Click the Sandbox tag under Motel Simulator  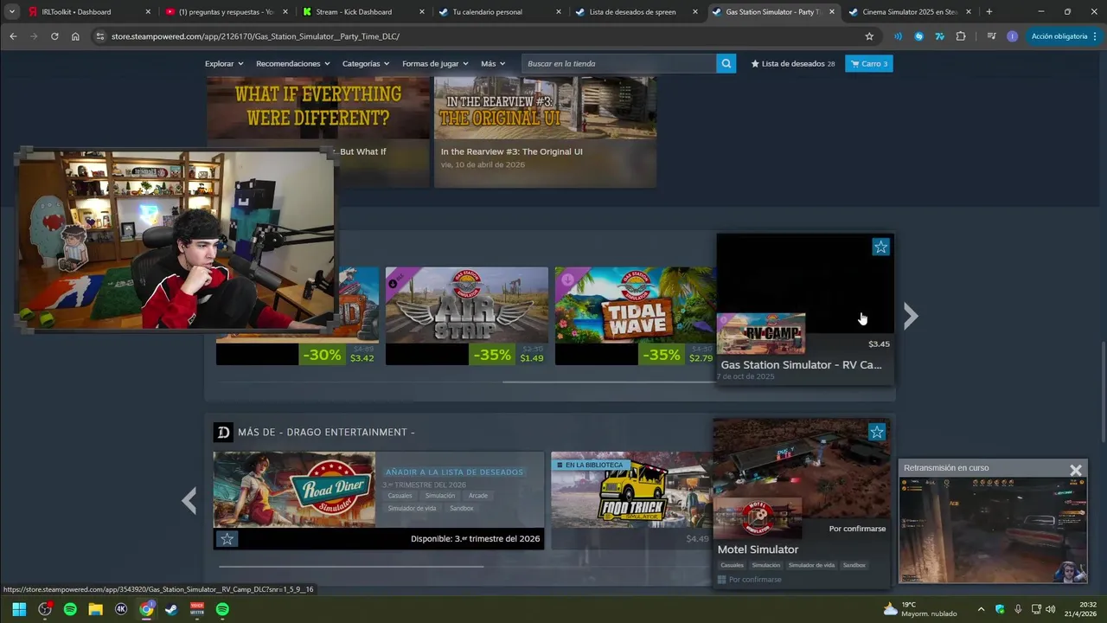pos(854,565)
